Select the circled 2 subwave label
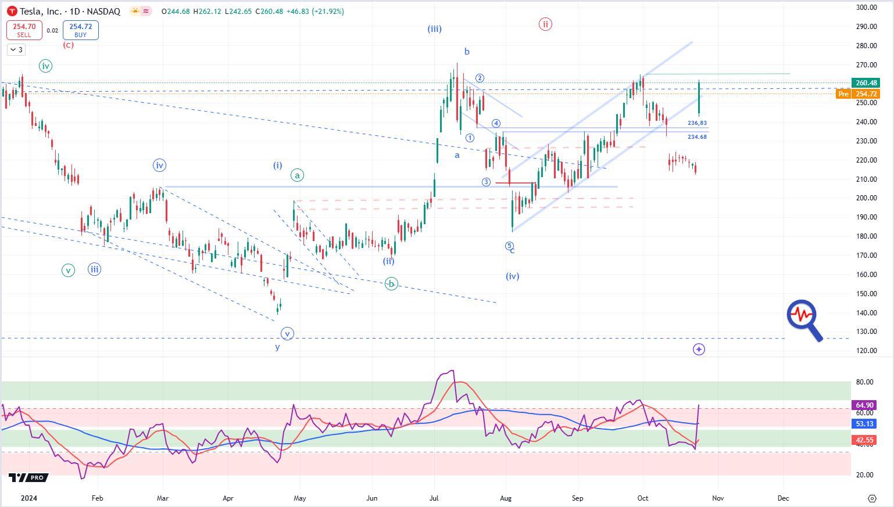The width and height of the screenshot is (894, 507). tap(480, 78)
